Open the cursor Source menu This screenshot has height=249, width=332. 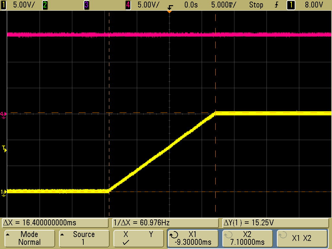click(x=83, y=238)
